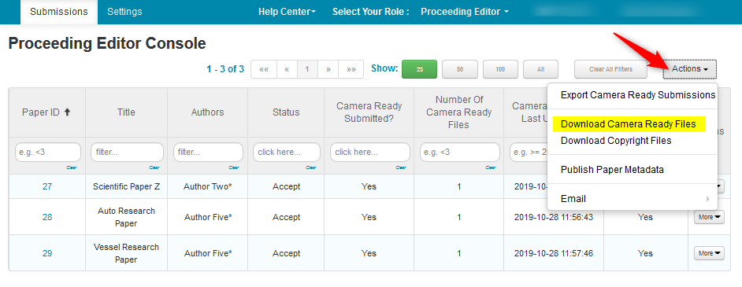Image resolution: width=742 pixels, height=287 pixels.
Task: Select Download Camera Ready Files
Action: pos(629,124)
